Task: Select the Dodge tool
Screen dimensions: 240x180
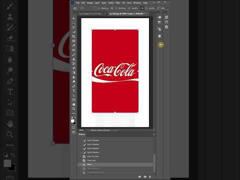Action: (x=73, y=81)
